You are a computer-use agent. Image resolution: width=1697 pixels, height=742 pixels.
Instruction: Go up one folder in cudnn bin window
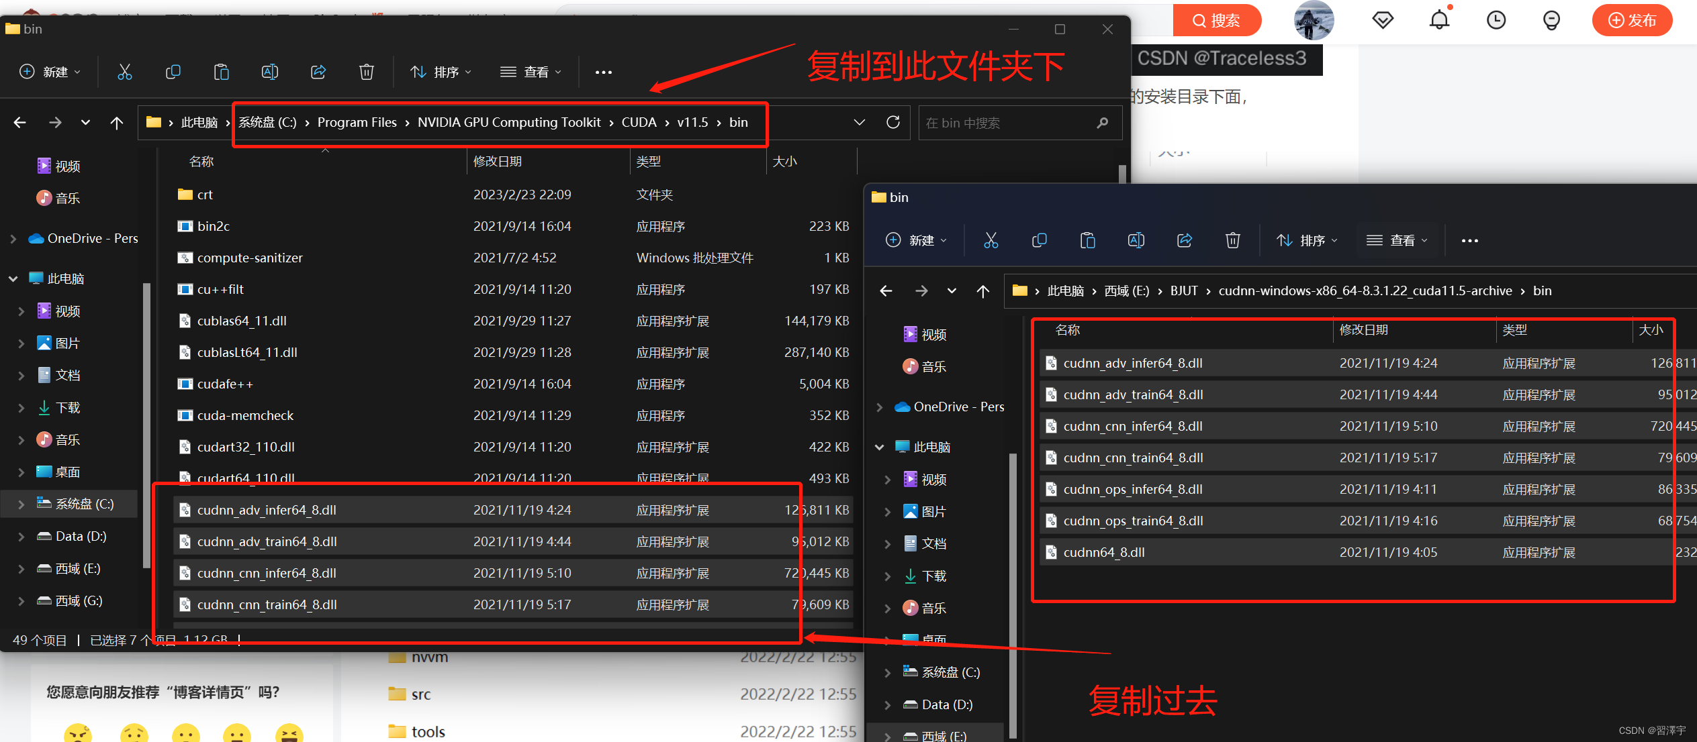[x=983, y=290]
